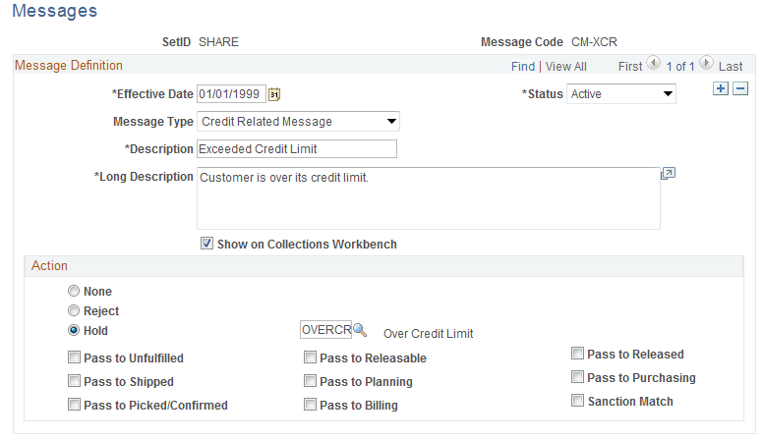The height and width of the screenshot is (440, 763).
Task: Open Long Description in expanded editor
Action: point(668,174)
